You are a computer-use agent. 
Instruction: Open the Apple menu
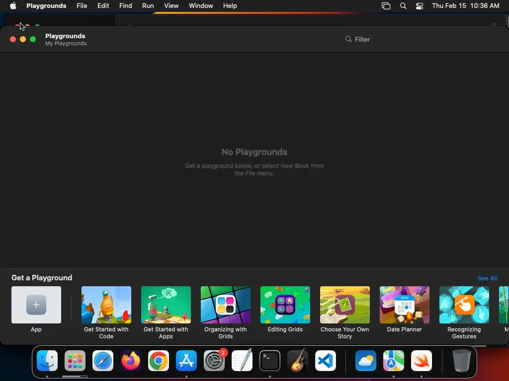(x=13, y=5)
